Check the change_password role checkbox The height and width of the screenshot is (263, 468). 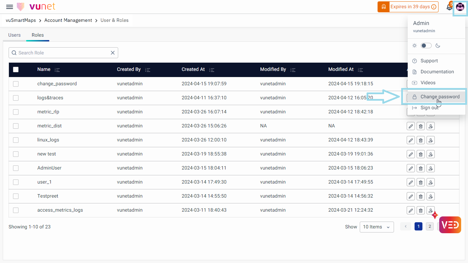coord(16,84)
